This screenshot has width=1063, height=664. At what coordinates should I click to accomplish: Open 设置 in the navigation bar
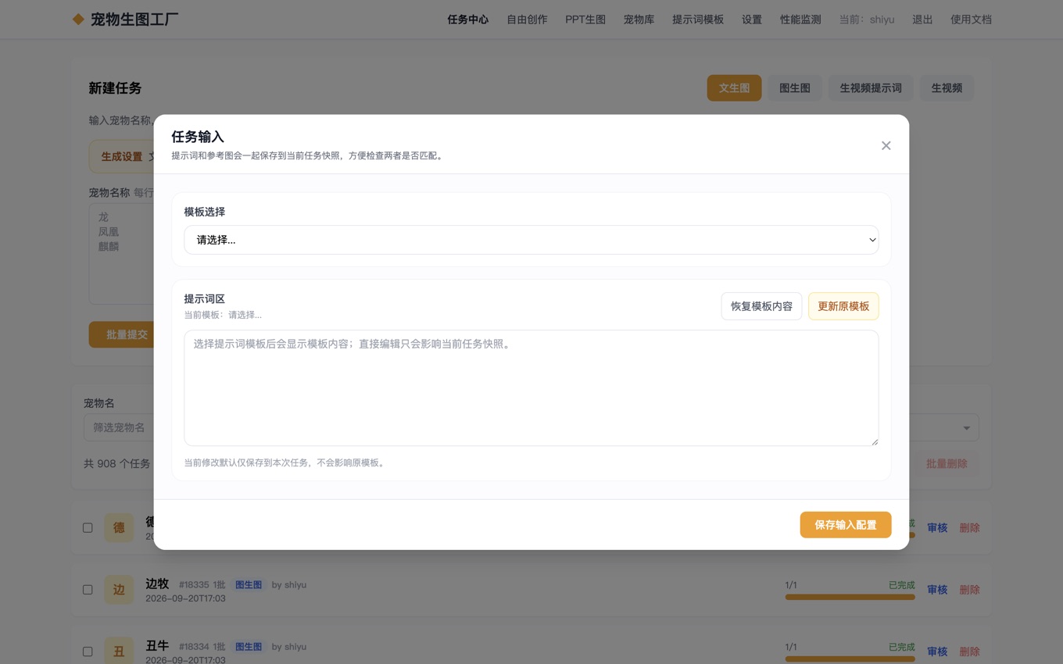[752, 20]
